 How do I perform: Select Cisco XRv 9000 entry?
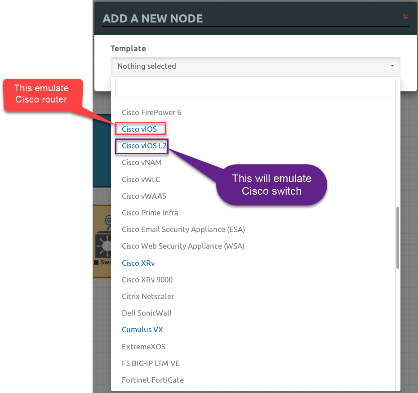click(147, 280)
